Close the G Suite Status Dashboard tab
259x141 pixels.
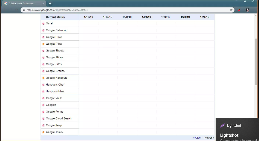pyautogui.click(x=43, y=3)
